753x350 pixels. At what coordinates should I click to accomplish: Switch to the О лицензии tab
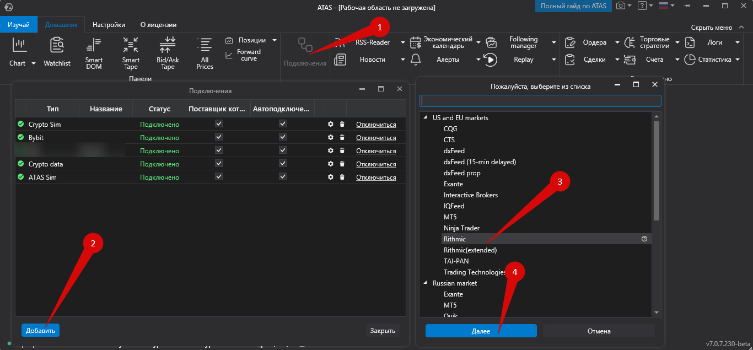159,25
